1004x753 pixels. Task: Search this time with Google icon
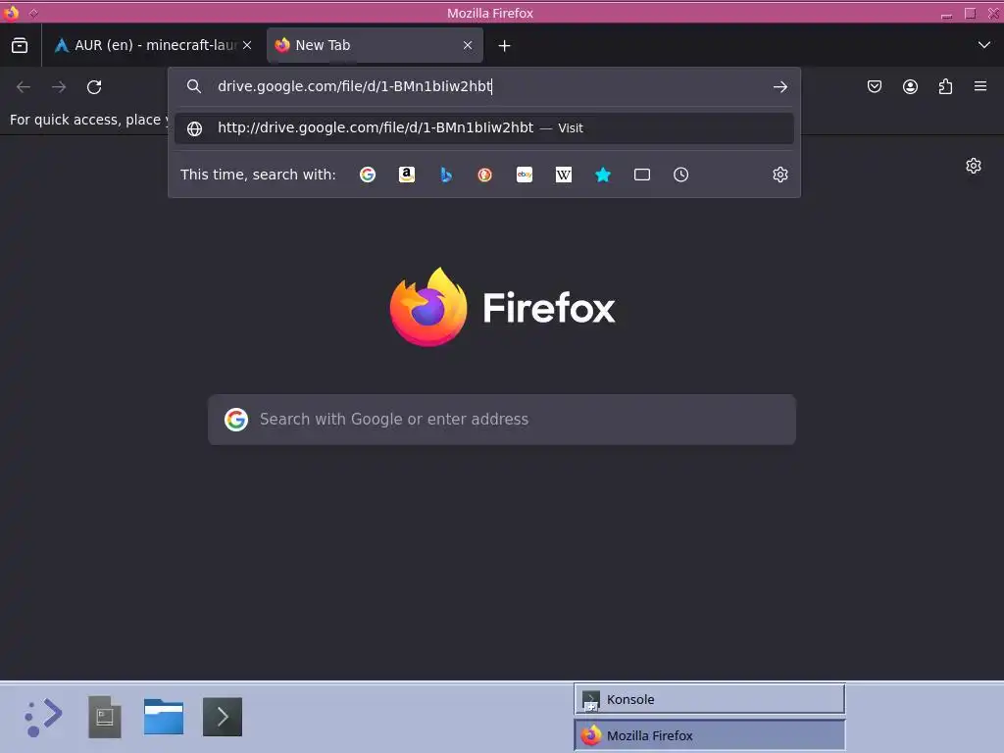368,175
